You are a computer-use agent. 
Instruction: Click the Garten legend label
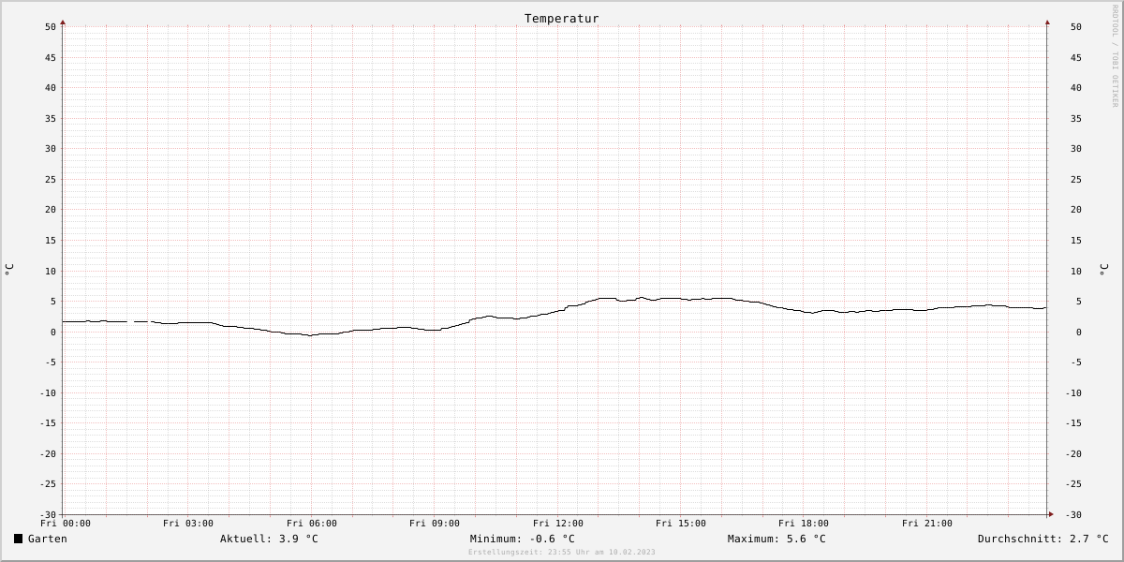(48, 539)
